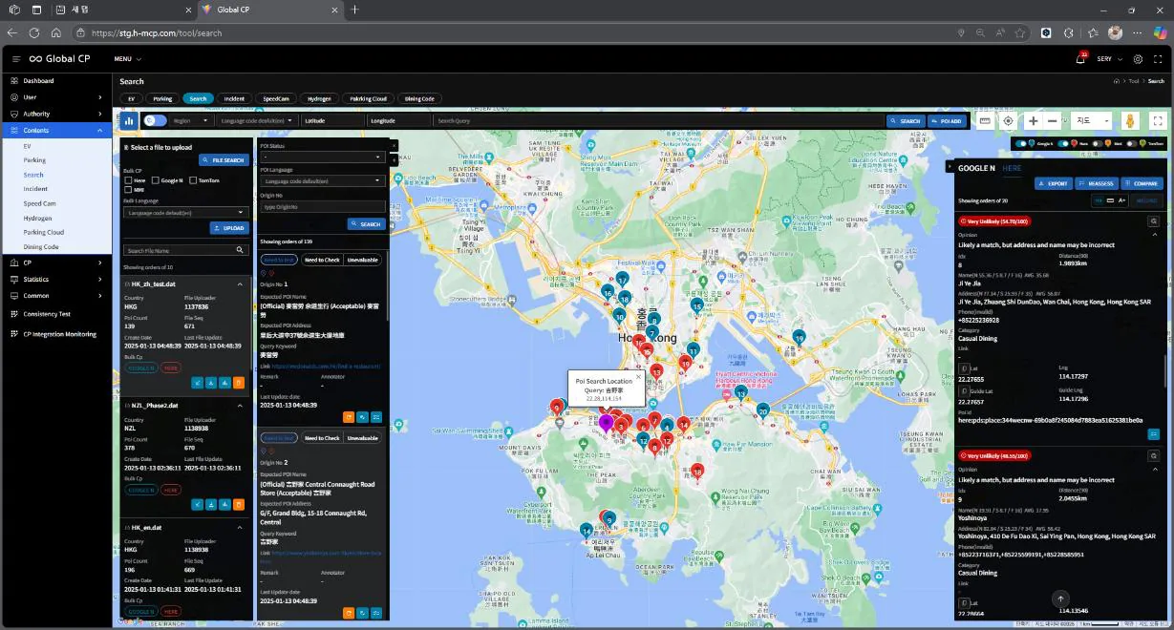Click the Search Query input field
Viewport: 1174px width, 630px height.
point(658,121)
